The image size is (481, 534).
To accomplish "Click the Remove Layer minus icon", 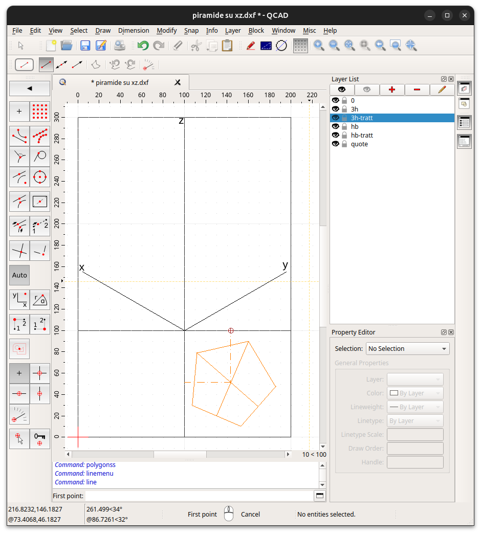I will [x=417, y=90].
